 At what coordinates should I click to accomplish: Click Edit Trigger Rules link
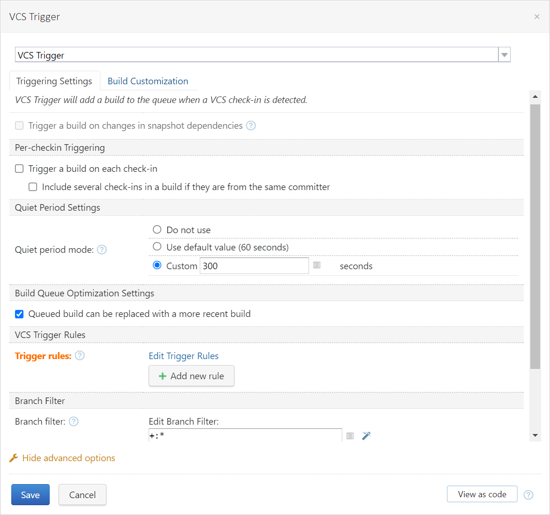pyautogui.click(x=183, y=356)
